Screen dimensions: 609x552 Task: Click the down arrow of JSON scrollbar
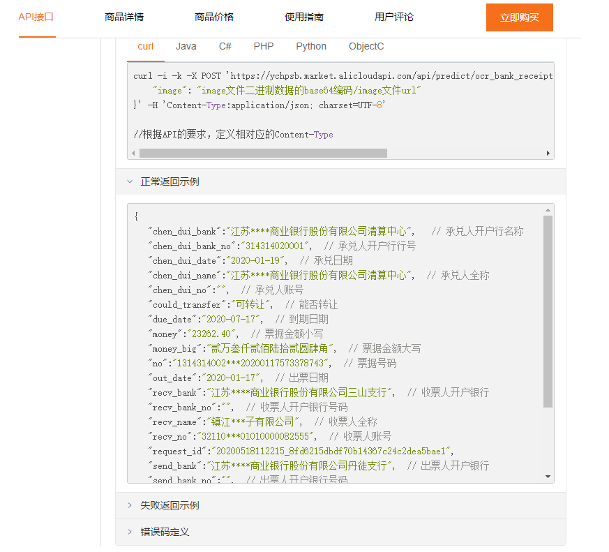[548, 477]
